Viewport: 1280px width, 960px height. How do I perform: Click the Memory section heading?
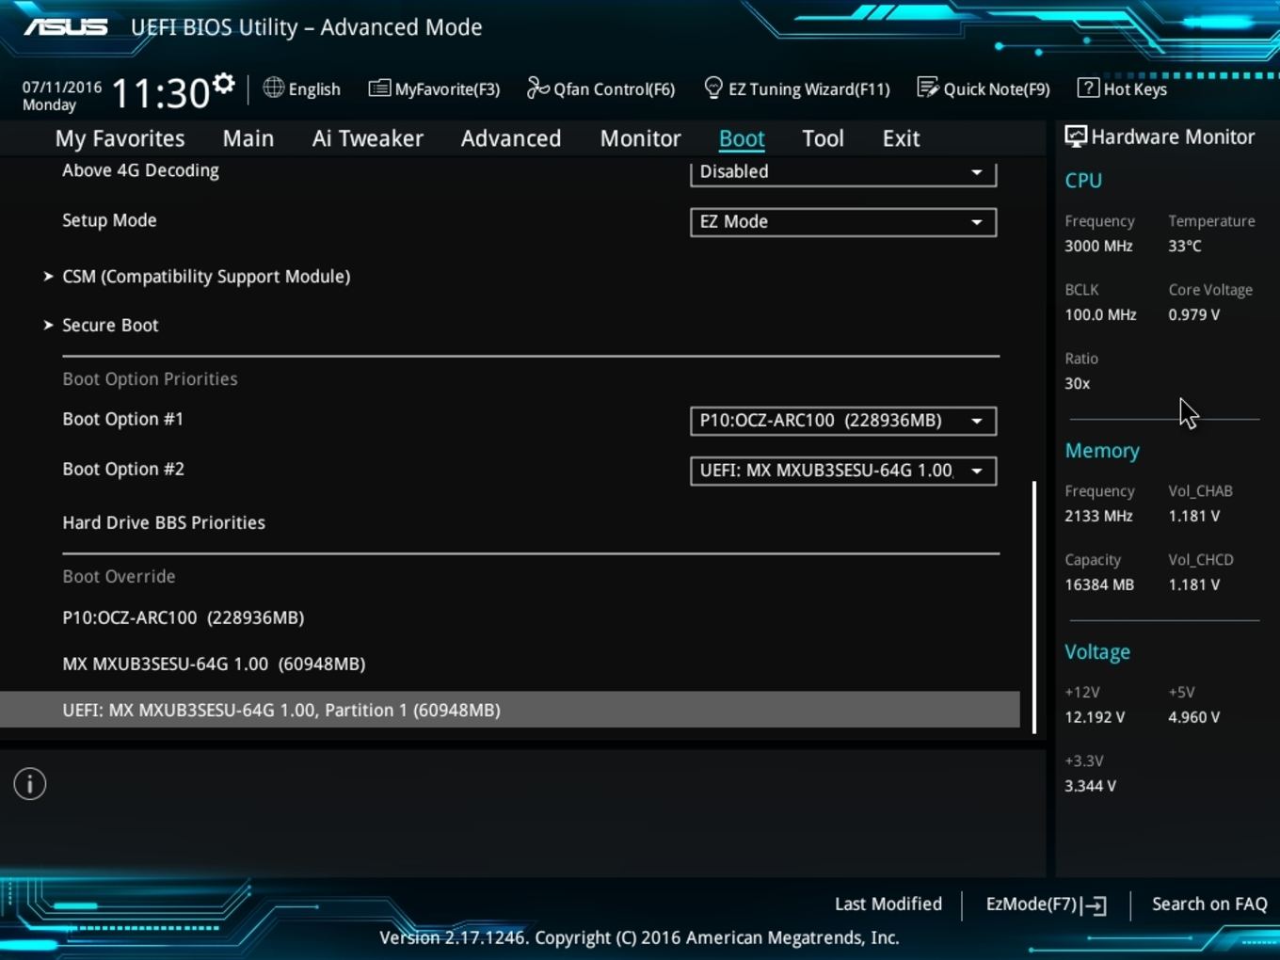(1102, 451)
